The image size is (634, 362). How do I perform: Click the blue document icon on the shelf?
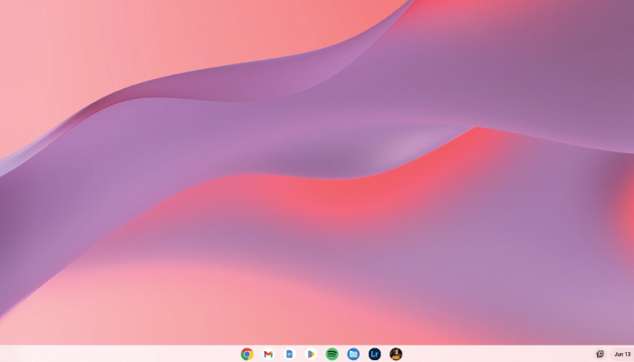click(290, 354)
